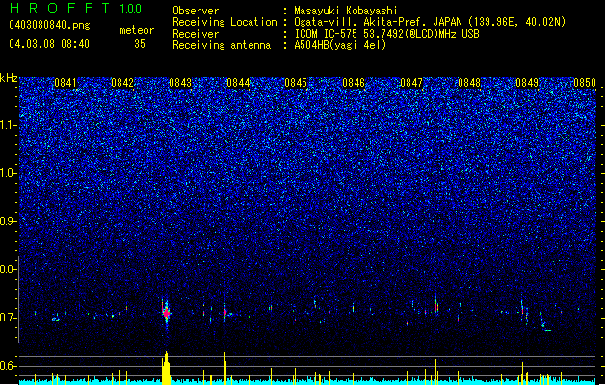Image resolution: width=606 pixels, height=385 pixels.
Task: Click the date stamp 04.03.08 08:40
Action: 49,44
